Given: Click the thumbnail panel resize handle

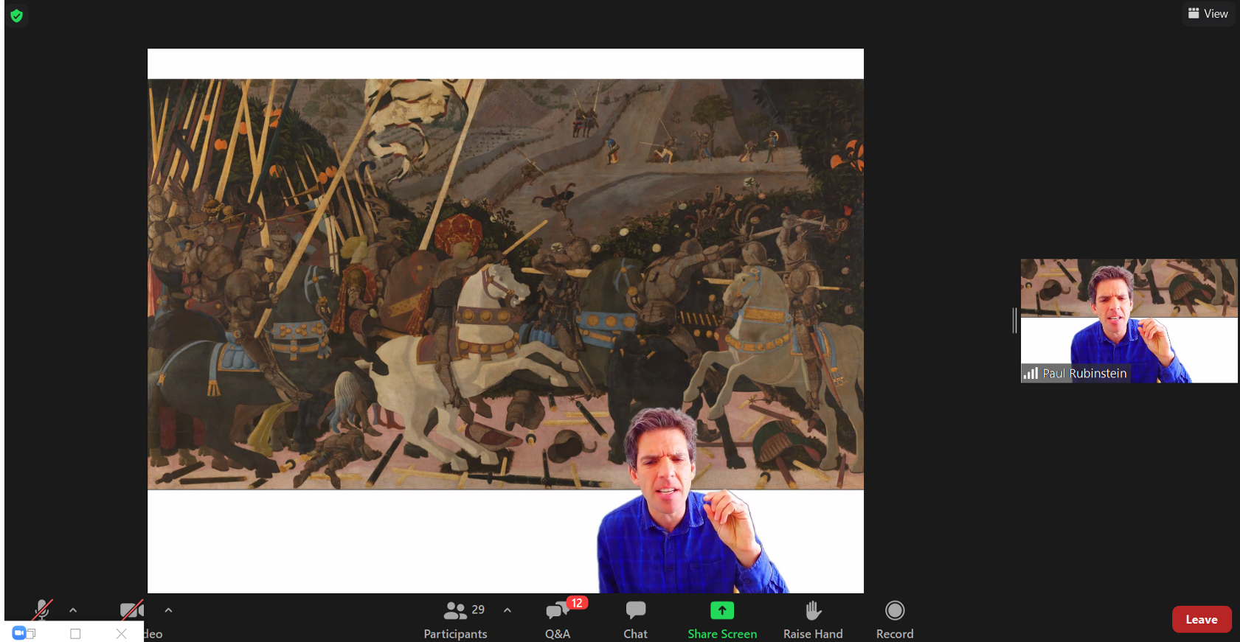Looking at the screenshot, I should 1014,321.
